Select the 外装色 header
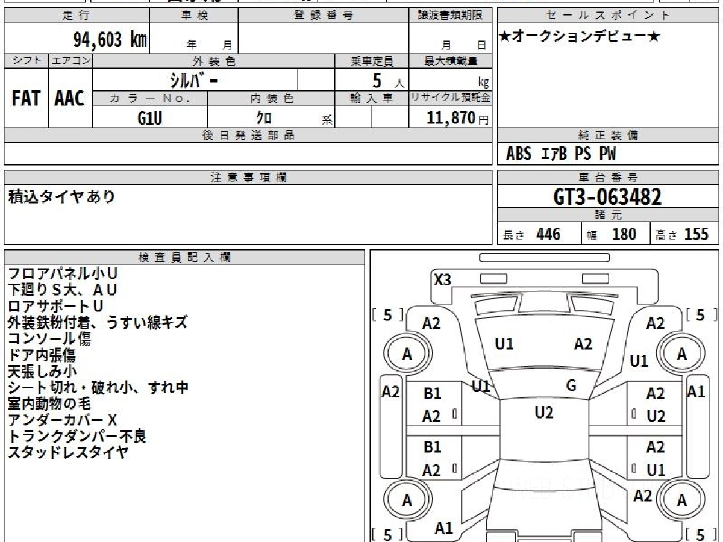 tap(214, 61)
